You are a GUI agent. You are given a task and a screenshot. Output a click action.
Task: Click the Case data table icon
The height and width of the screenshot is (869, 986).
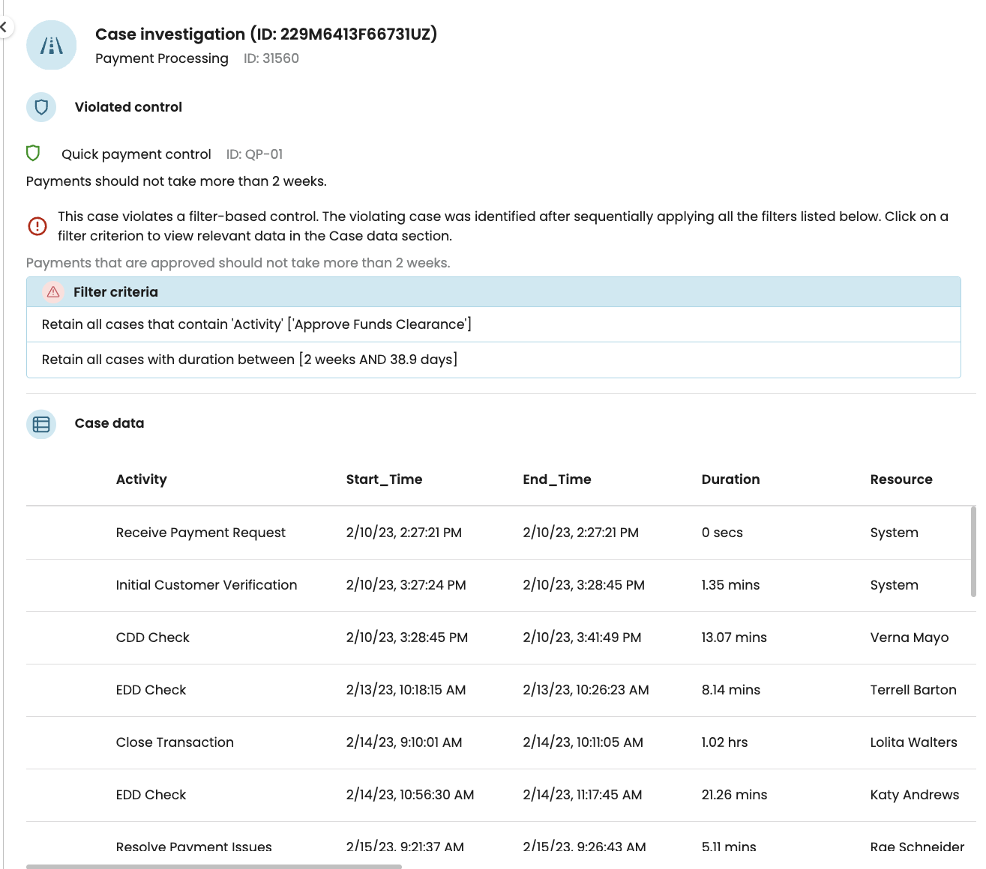click(41, 424)
